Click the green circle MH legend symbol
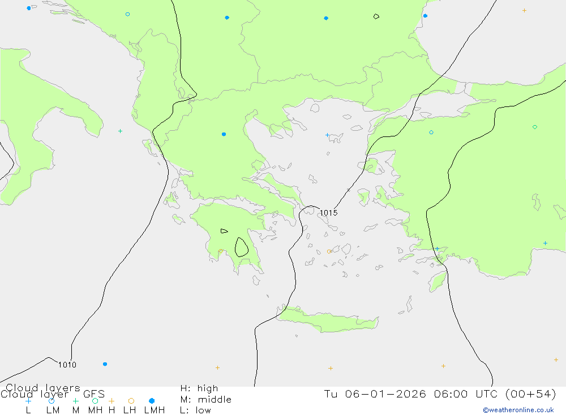The width and height of the screenshot is (566, 415). (x=95, y=401)
